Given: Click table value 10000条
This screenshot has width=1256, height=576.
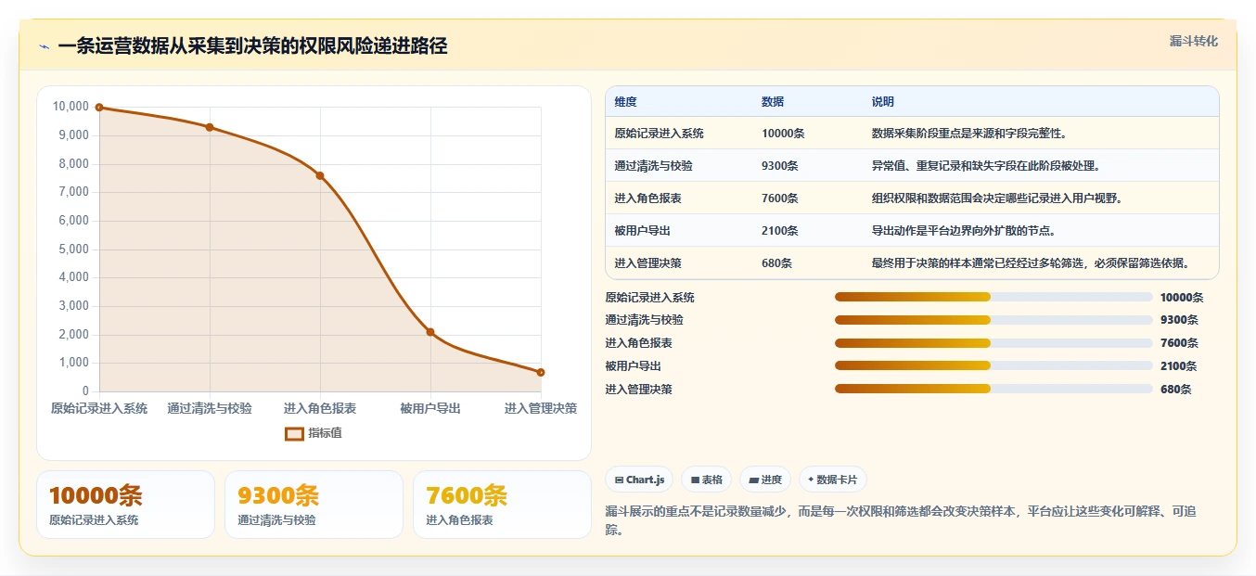Looking at the screenshot, I should tap(783, 134).
